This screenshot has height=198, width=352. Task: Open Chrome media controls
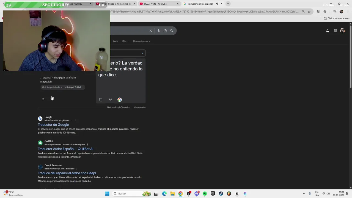point(335,12)
